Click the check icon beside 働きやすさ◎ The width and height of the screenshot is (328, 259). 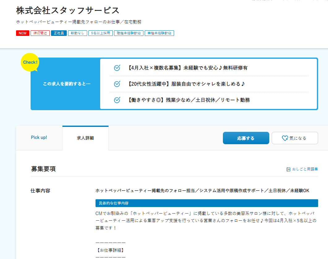click(x=117, y=100)
